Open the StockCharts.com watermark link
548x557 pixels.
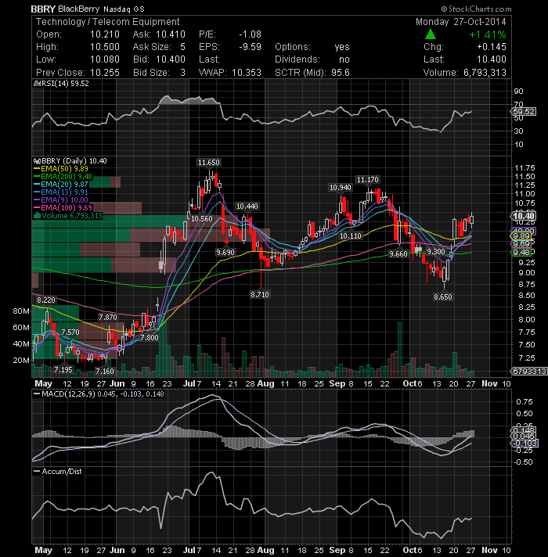click(476, 9)
